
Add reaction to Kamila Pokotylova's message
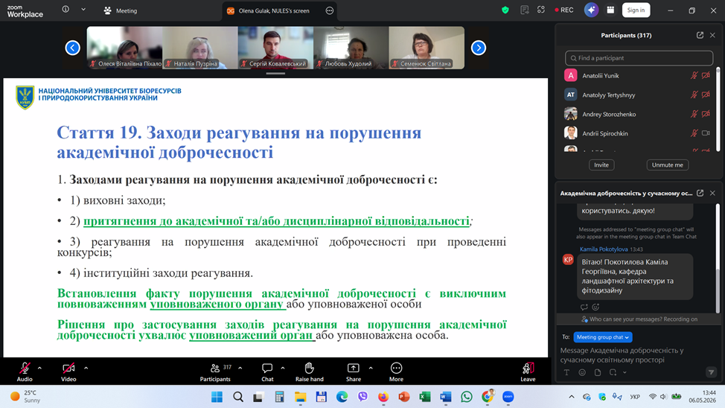(x=595, y=307)
